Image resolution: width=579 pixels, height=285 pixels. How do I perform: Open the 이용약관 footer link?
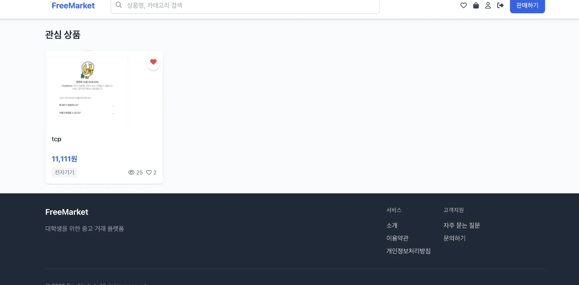coord(397,238)
